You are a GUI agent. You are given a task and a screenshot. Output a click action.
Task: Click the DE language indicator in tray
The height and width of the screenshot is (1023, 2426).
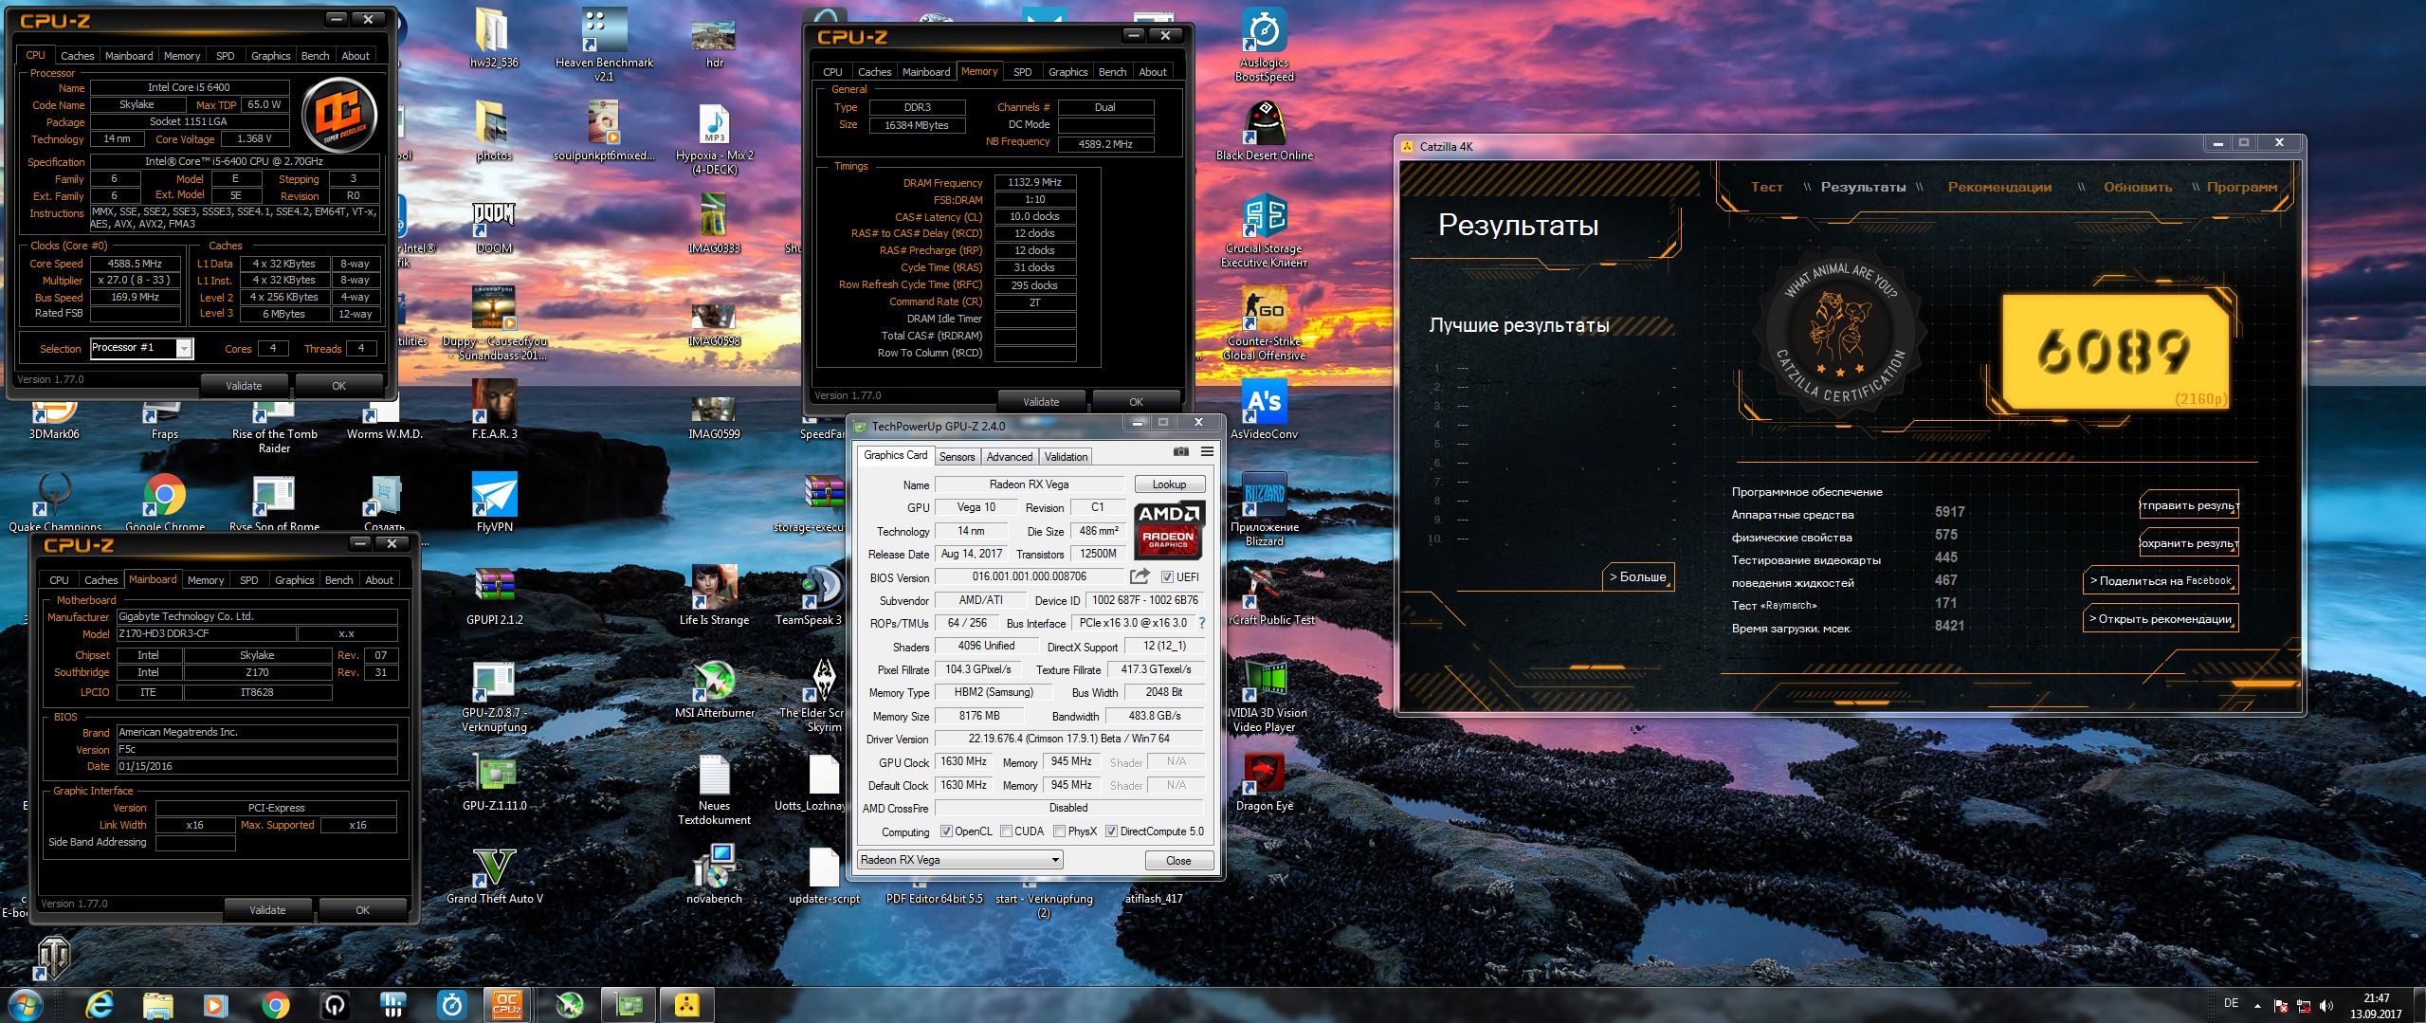(2231, 1003)
